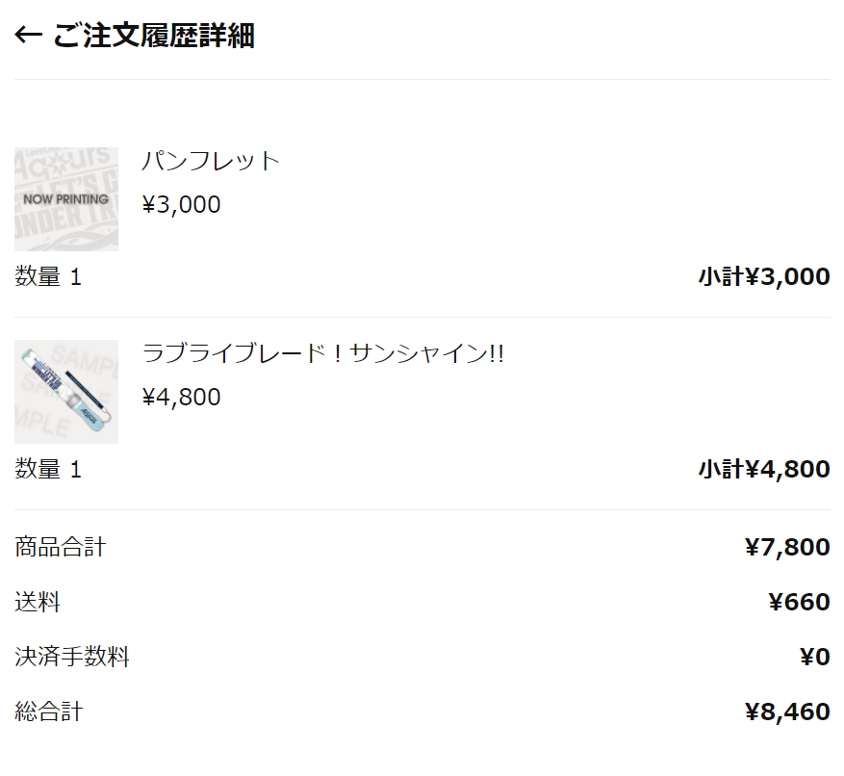Click the 数量 1 label for ラブライブレード
Image resolution: width=844 pixels, height=776 pixels.
click(x=48, y=470)
